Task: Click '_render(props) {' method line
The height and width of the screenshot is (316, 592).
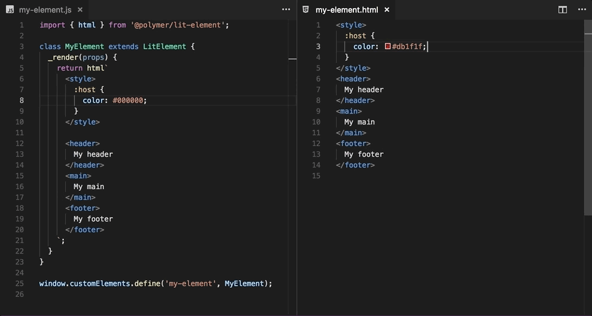Action: tap(83, 57)
